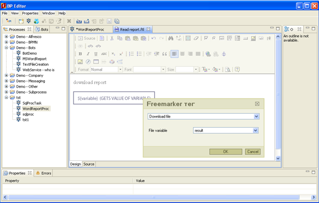Open the text color picker
This screenshot has height=203, width=319.
tap(206, 69)
